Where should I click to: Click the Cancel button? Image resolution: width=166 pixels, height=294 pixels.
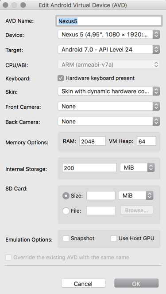[83, 283]
